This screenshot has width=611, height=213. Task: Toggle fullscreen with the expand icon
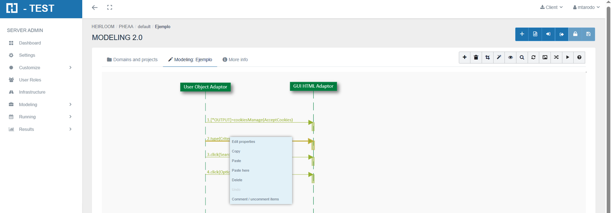click(110, 7)
